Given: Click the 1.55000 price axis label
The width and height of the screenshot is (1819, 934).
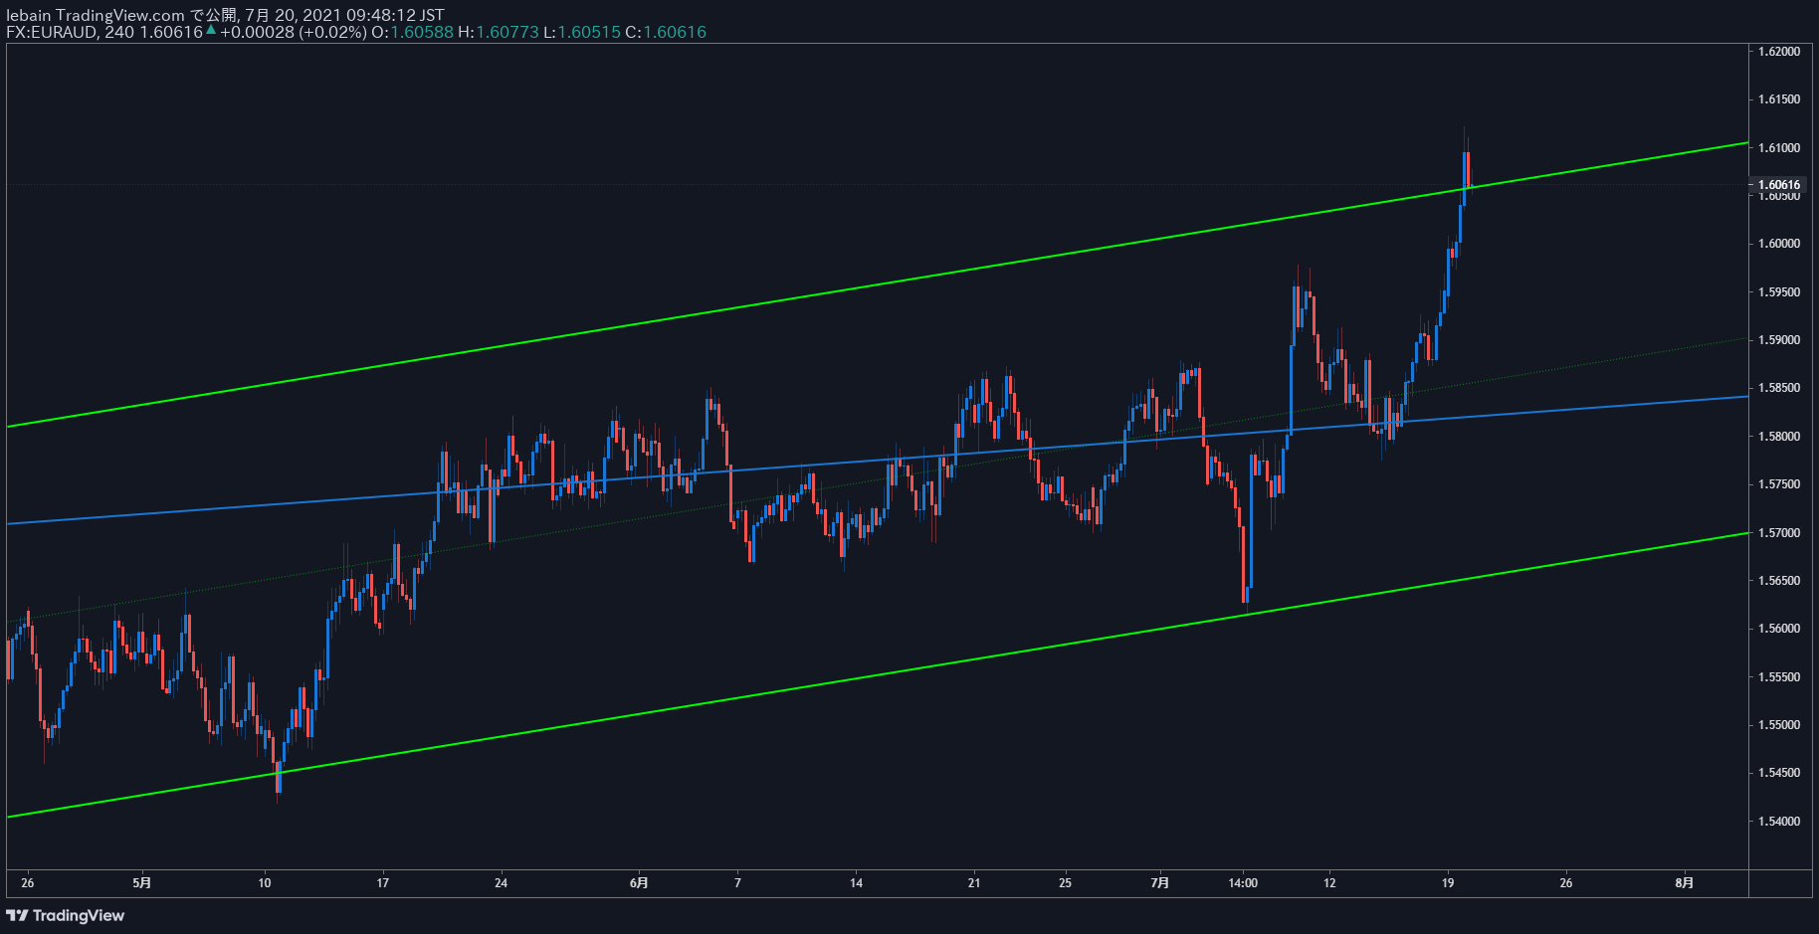Looking at the screenshot, I should [x=1779, y=725].
